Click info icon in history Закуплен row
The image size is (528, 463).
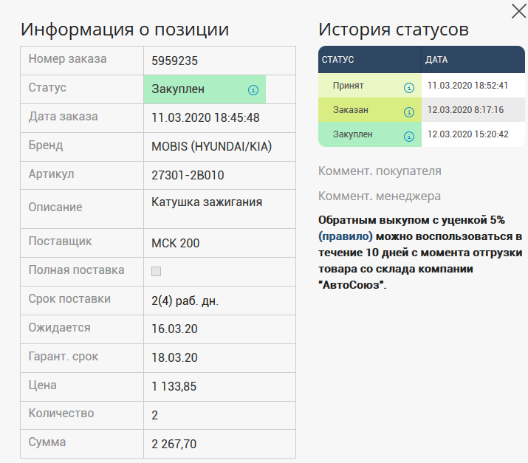tap(409, 137)
